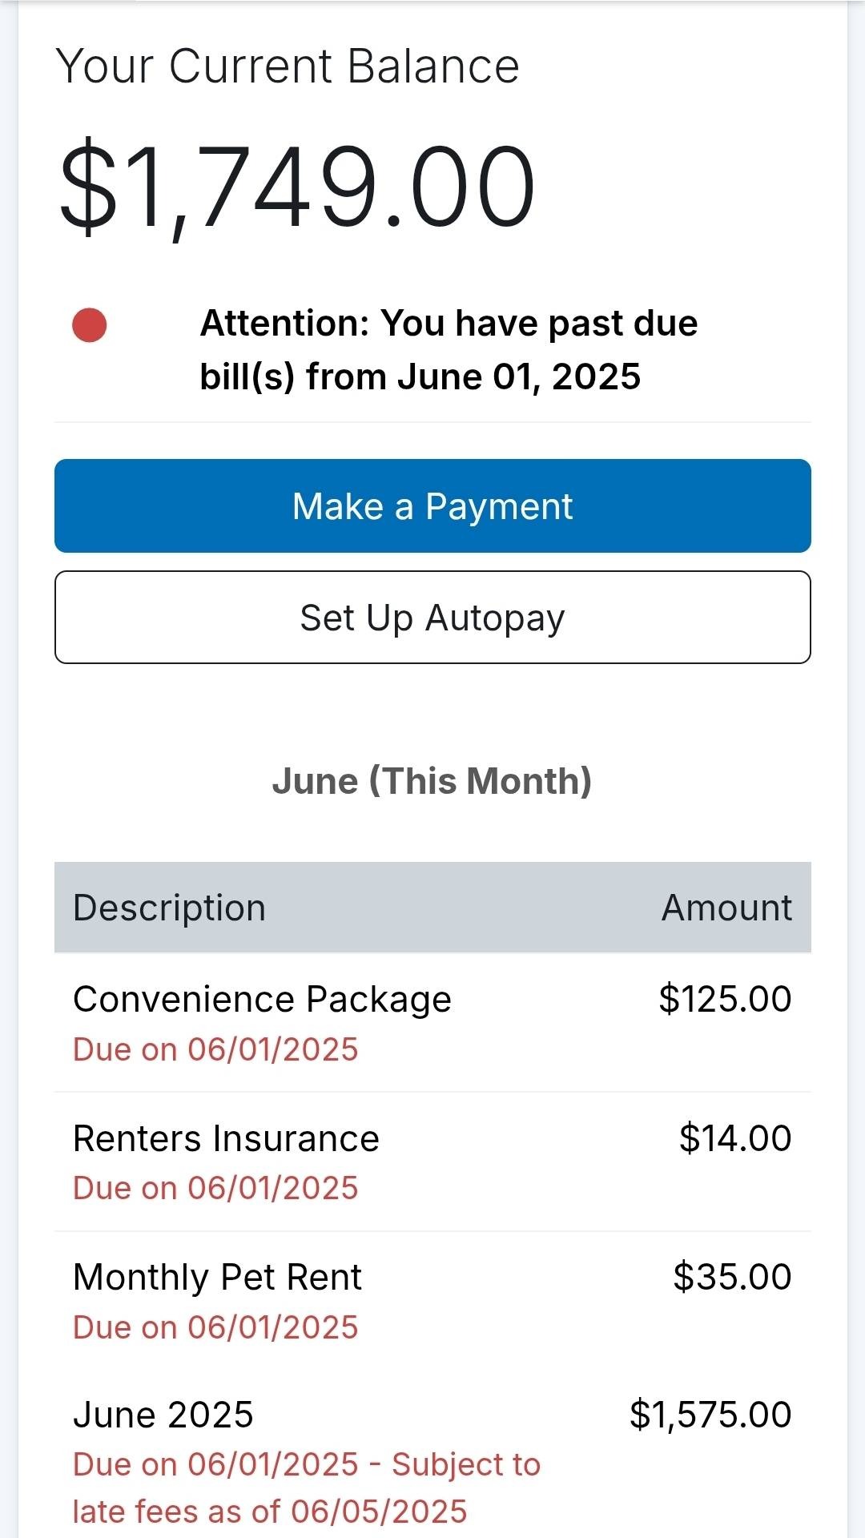The height and width of the screenshot is (1538, 865).
Task: Tap the Your Current Balance heading
Action: click(288, 66)
